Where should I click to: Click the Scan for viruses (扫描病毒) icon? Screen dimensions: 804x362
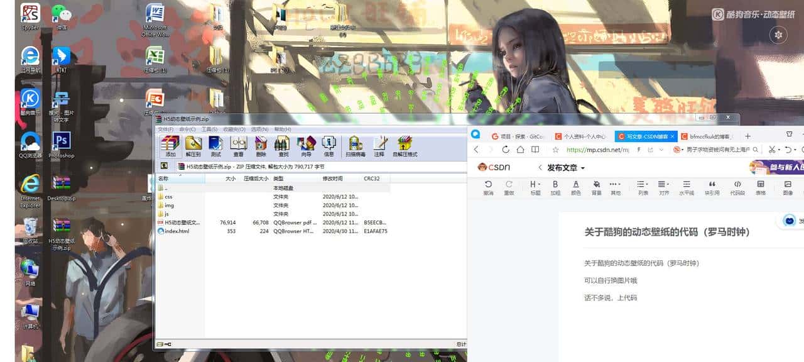[355, 145]
